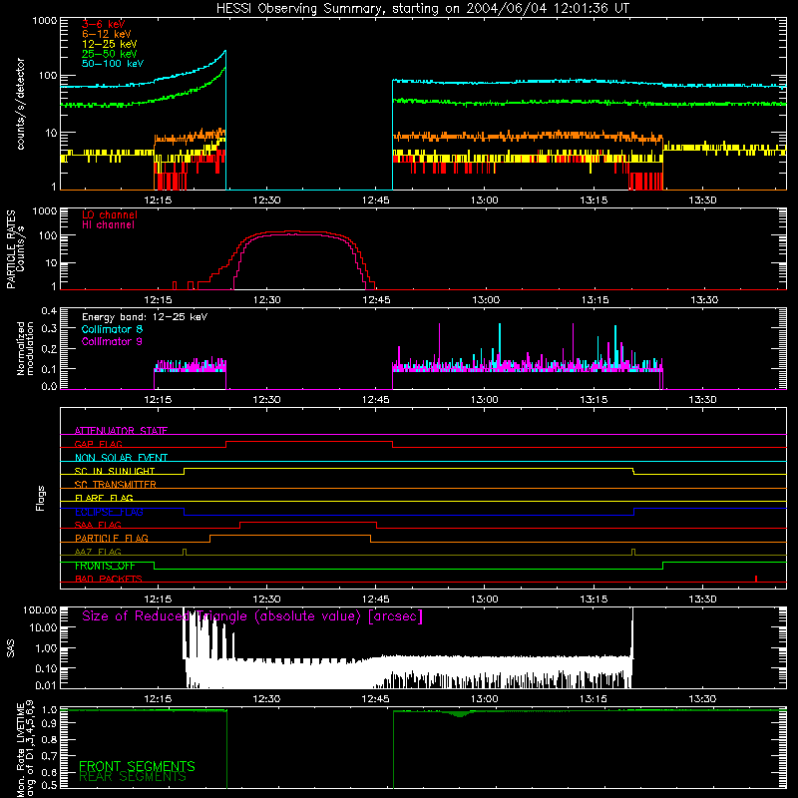Click the 12:30 tick under the particle rates plot
The height and width of the screenshot is (798, 798).
266,300
